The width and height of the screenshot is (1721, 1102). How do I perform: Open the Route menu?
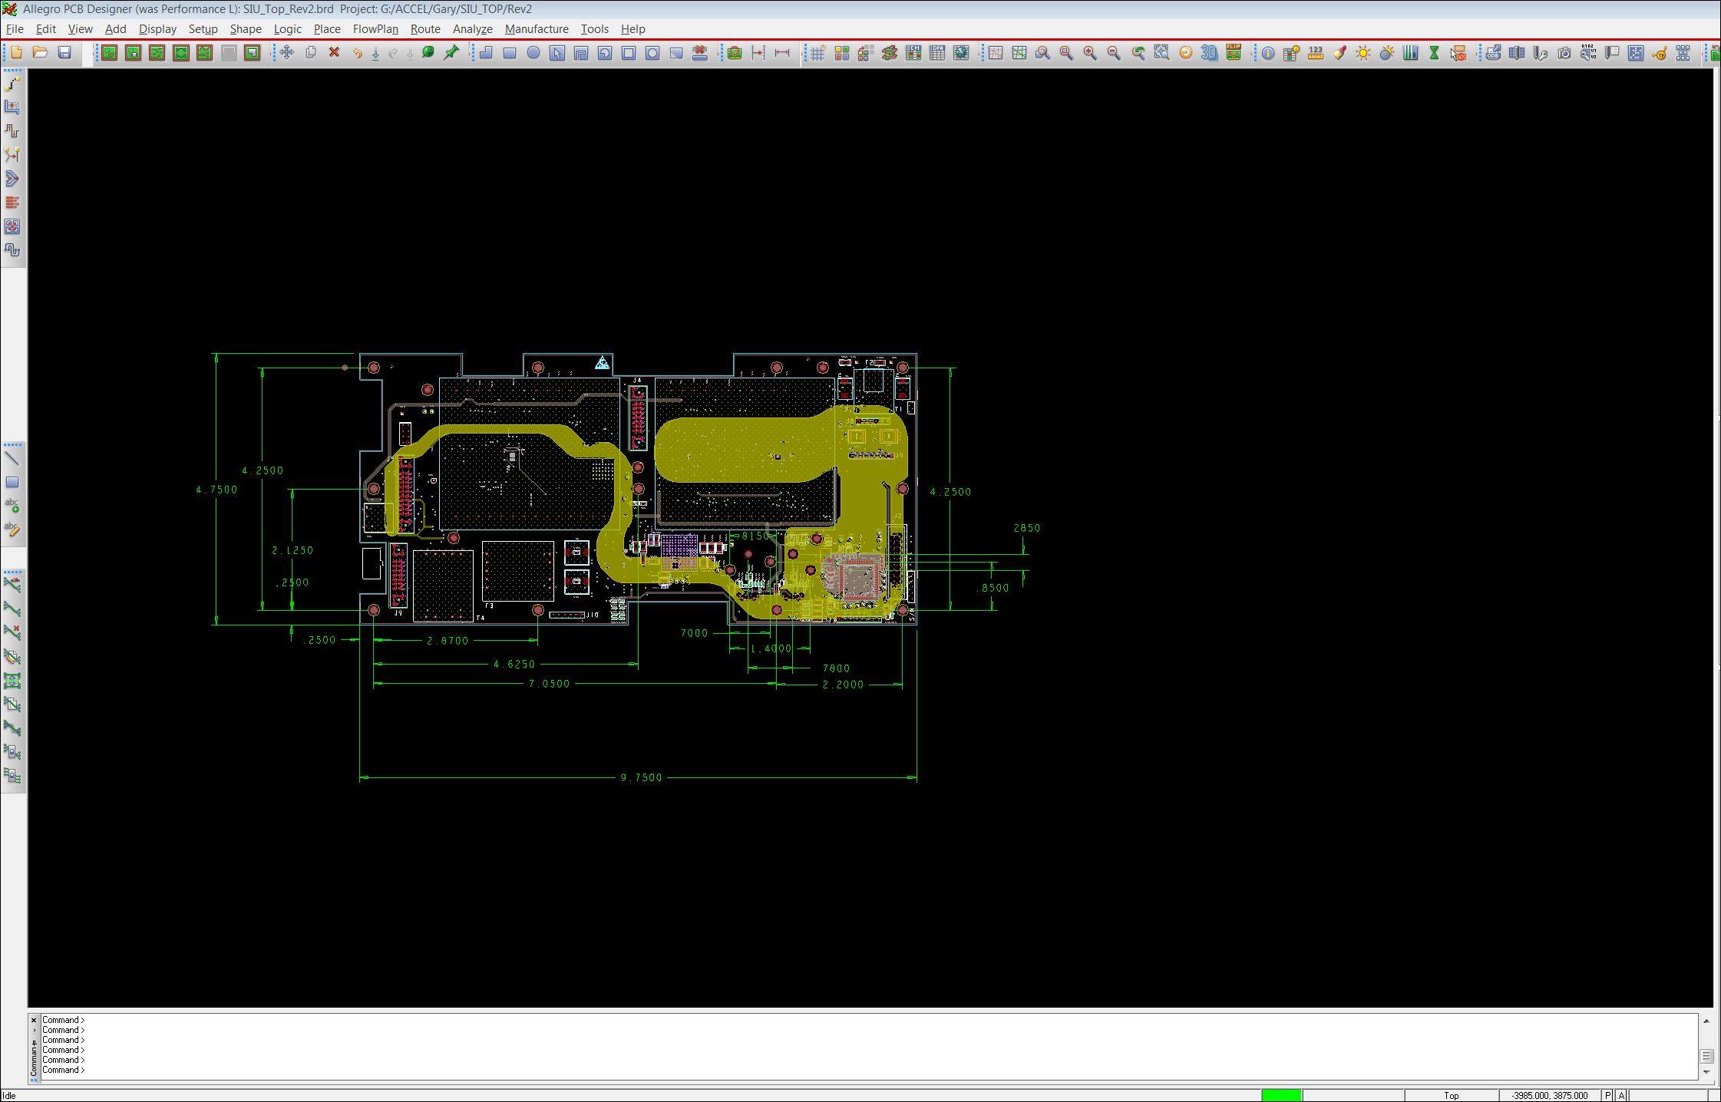click(x=424, y=29)
